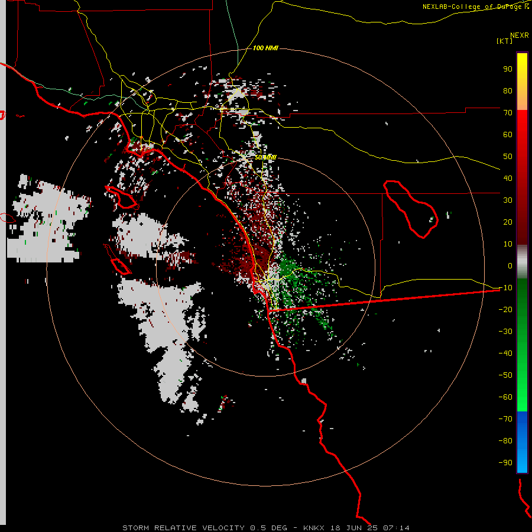This screenshot has width=532, height=532.
Task: Click the "-20" value on velocity scale
Action: (x=505, y=309)
